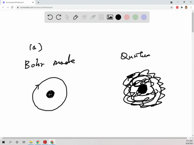Open the red browser extension icon
This screenshot has height=145, width=194.
177,7
